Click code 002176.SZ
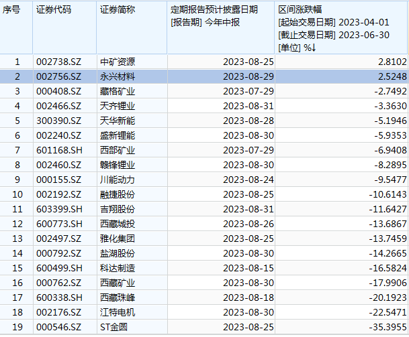 [59, 312]
